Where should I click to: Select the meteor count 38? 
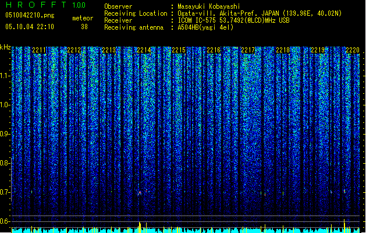[x=84, y=27]
